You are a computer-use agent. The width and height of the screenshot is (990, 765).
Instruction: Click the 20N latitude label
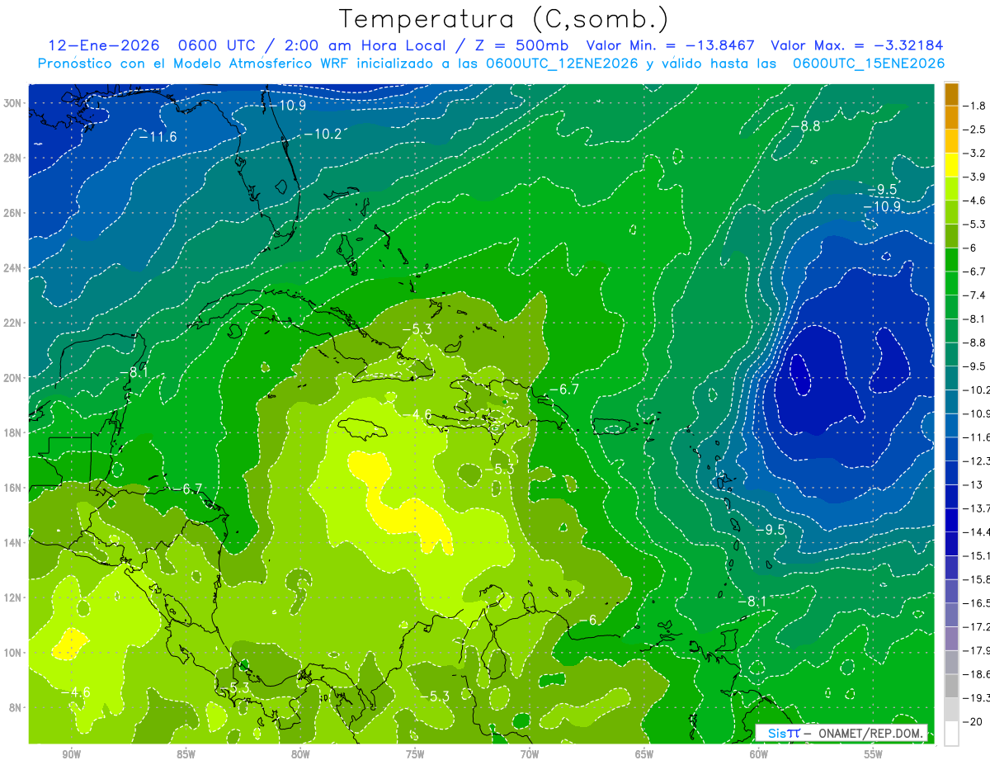pyautogui.click(x=14, y=378)
